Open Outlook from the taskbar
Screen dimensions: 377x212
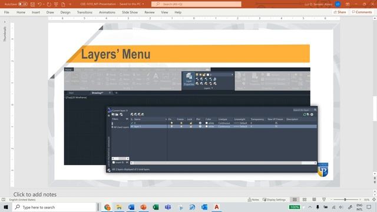pyautogui.click(x=204, y=207)
